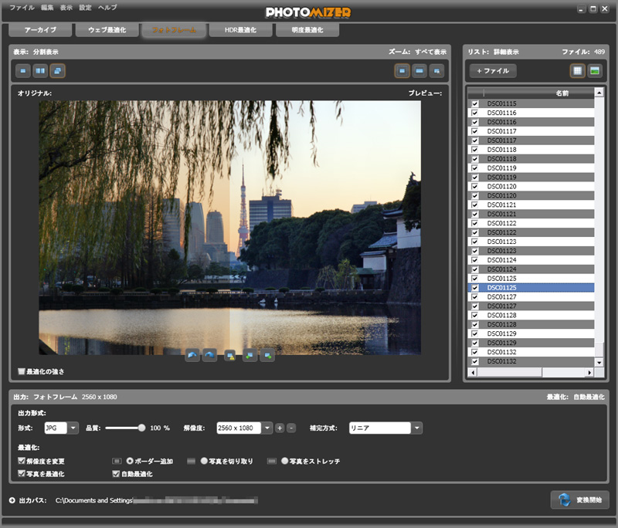The width and height of the screenshot is (618, 528).
Task: Switch to the フォトフレーム tab
Action: 174,30
